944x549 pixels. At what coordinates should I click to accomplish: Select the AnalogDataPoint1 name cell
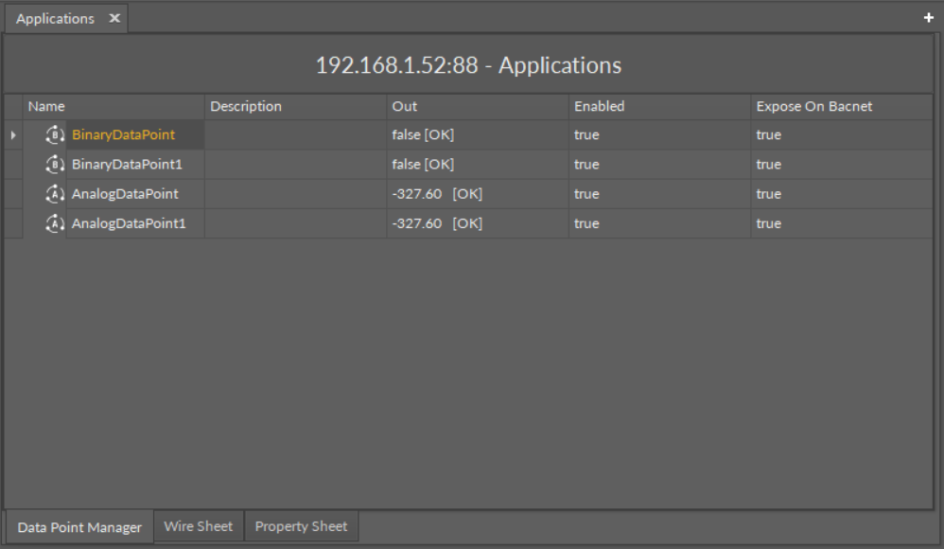coord(129,224)
